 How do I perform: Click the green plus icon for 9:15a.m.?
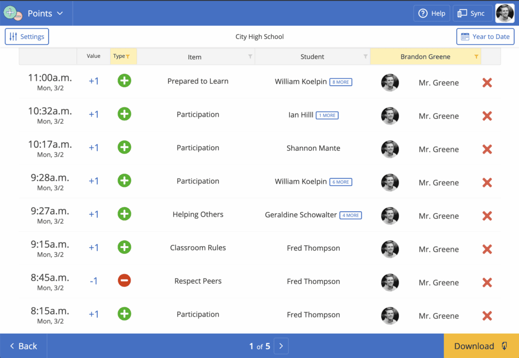coord(125,247)
